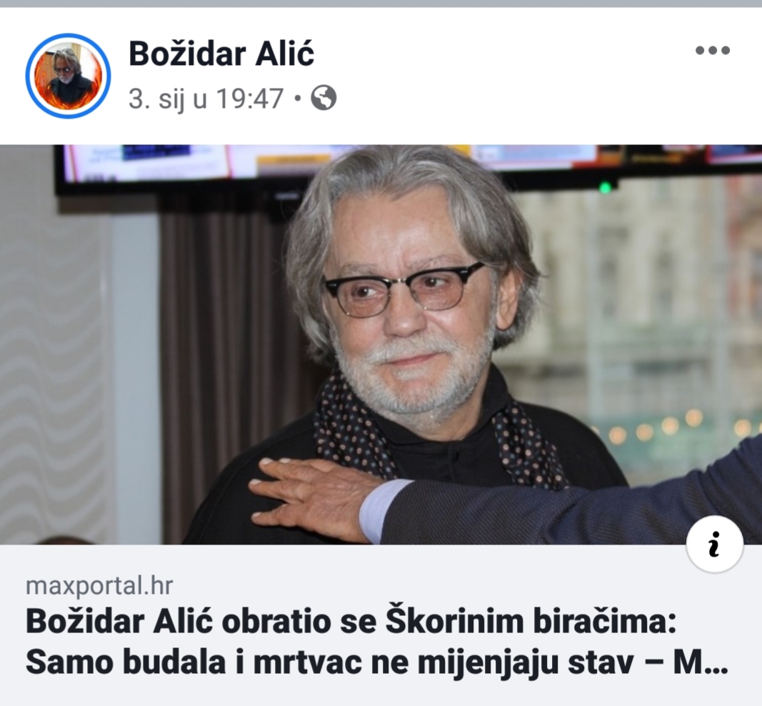
Task: Open Božidar Alić's profile picture
Action: pyautogui.click(x=68, y=76)
